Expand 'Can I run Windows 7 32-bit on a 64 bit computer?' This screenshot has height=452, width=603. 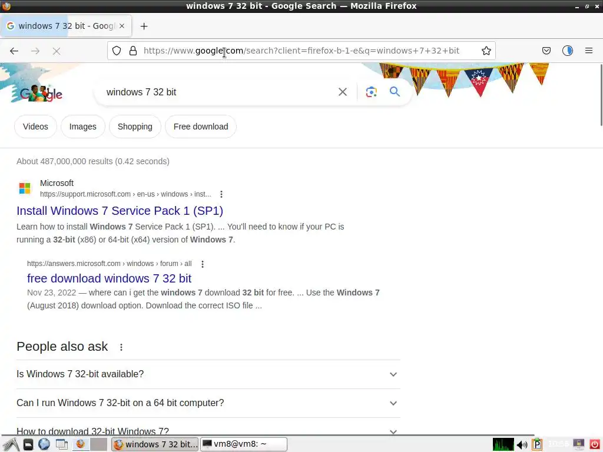click(208, 403)
